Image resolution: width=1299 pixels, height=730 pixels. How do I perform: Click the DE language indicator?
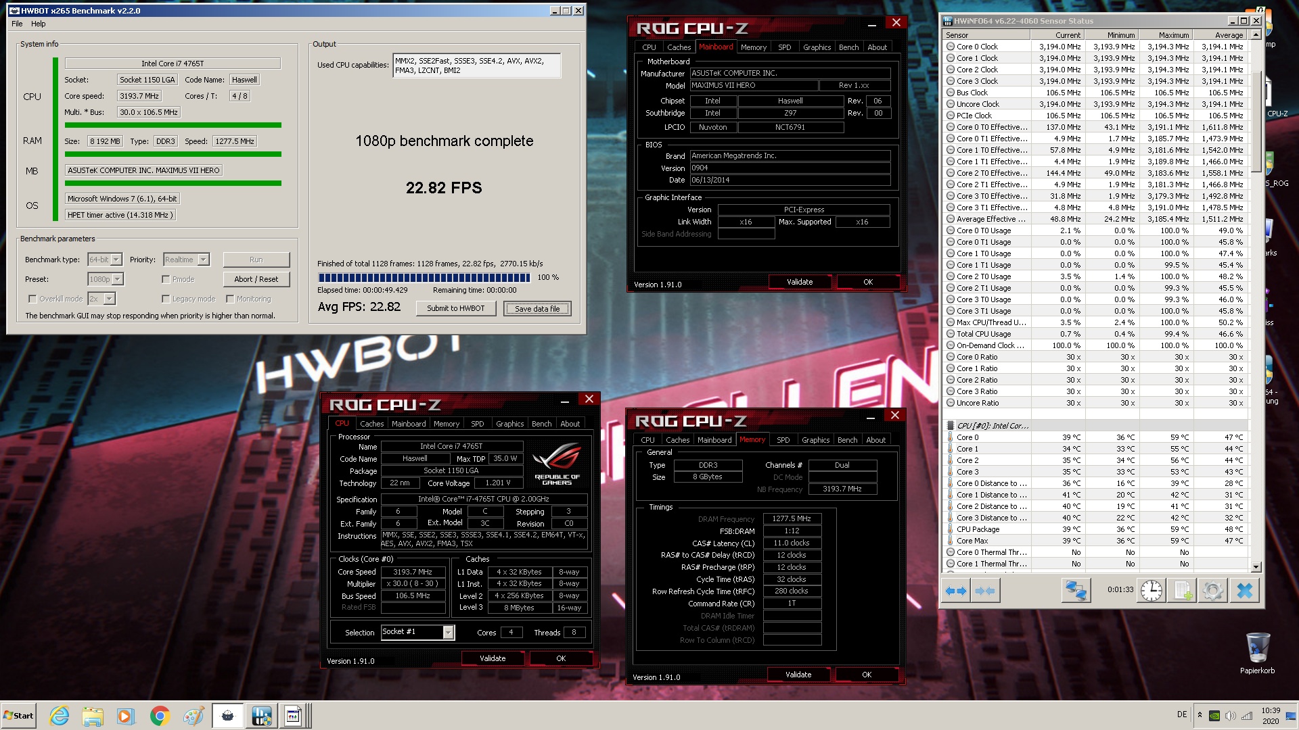[1181, 714]
